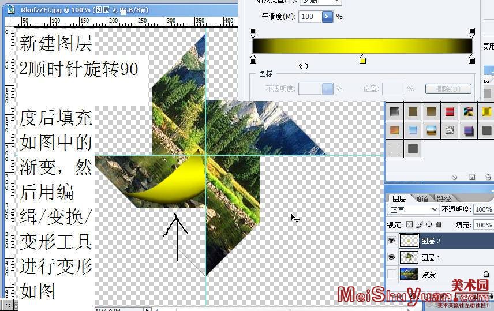Select the right black opacity stop
The height and width of the screenshot is (311, 494).
tap(471, 32)
